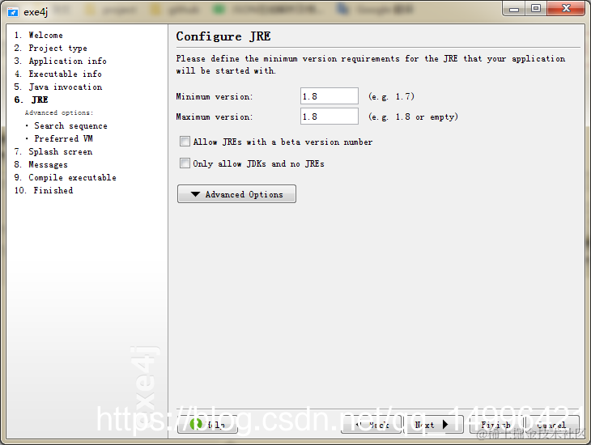Click the 'Maximum version:' label

coord(215,117)
